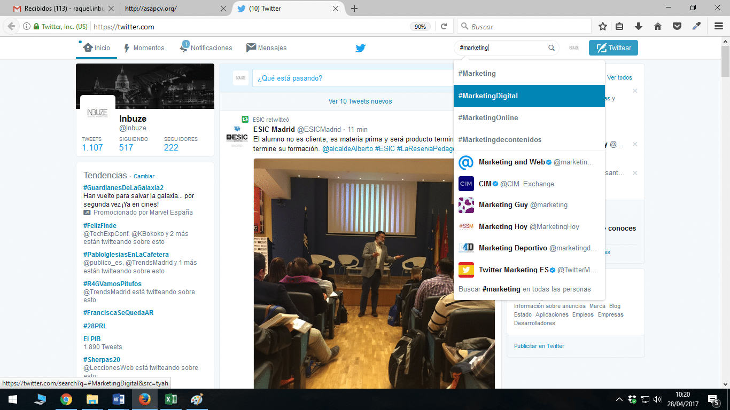Open Notificaciones tab
Screen dimensions: 730x410
pos(206,48)
